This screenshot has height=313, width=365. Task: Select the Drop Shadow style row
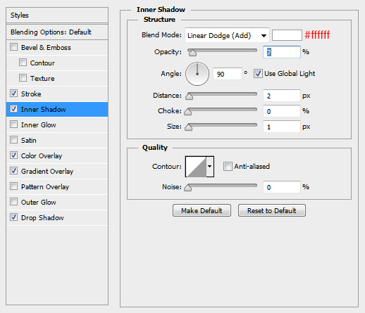coord(57,217)
